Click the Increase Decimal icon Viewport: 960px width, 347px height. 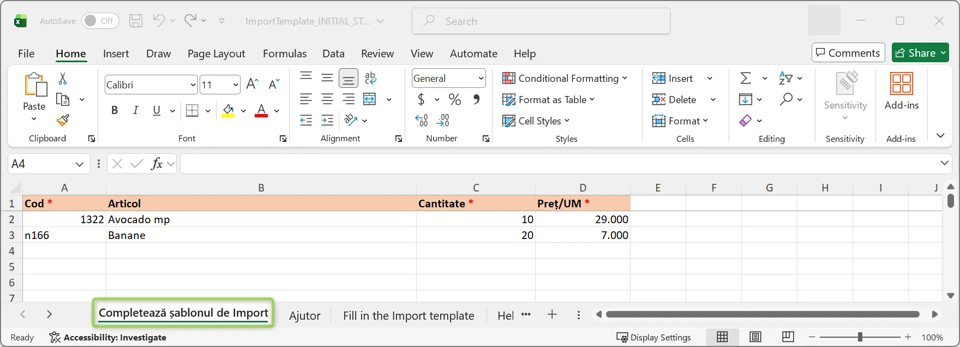click(422, 120)
